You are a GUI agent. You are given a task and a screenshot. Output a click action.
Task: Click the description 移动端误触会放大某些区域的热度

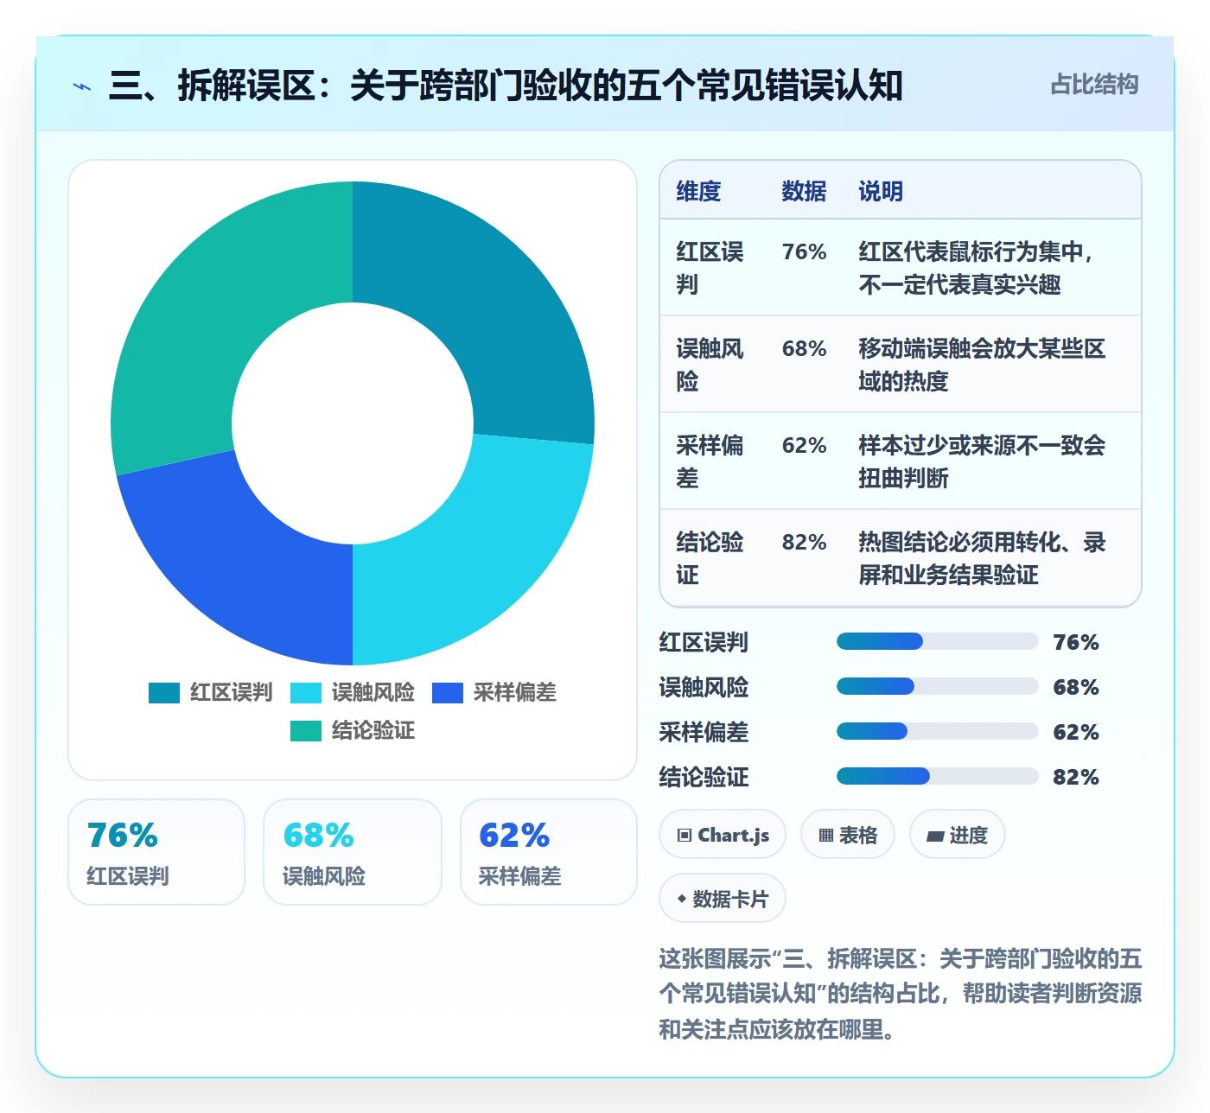click(982, 365)
